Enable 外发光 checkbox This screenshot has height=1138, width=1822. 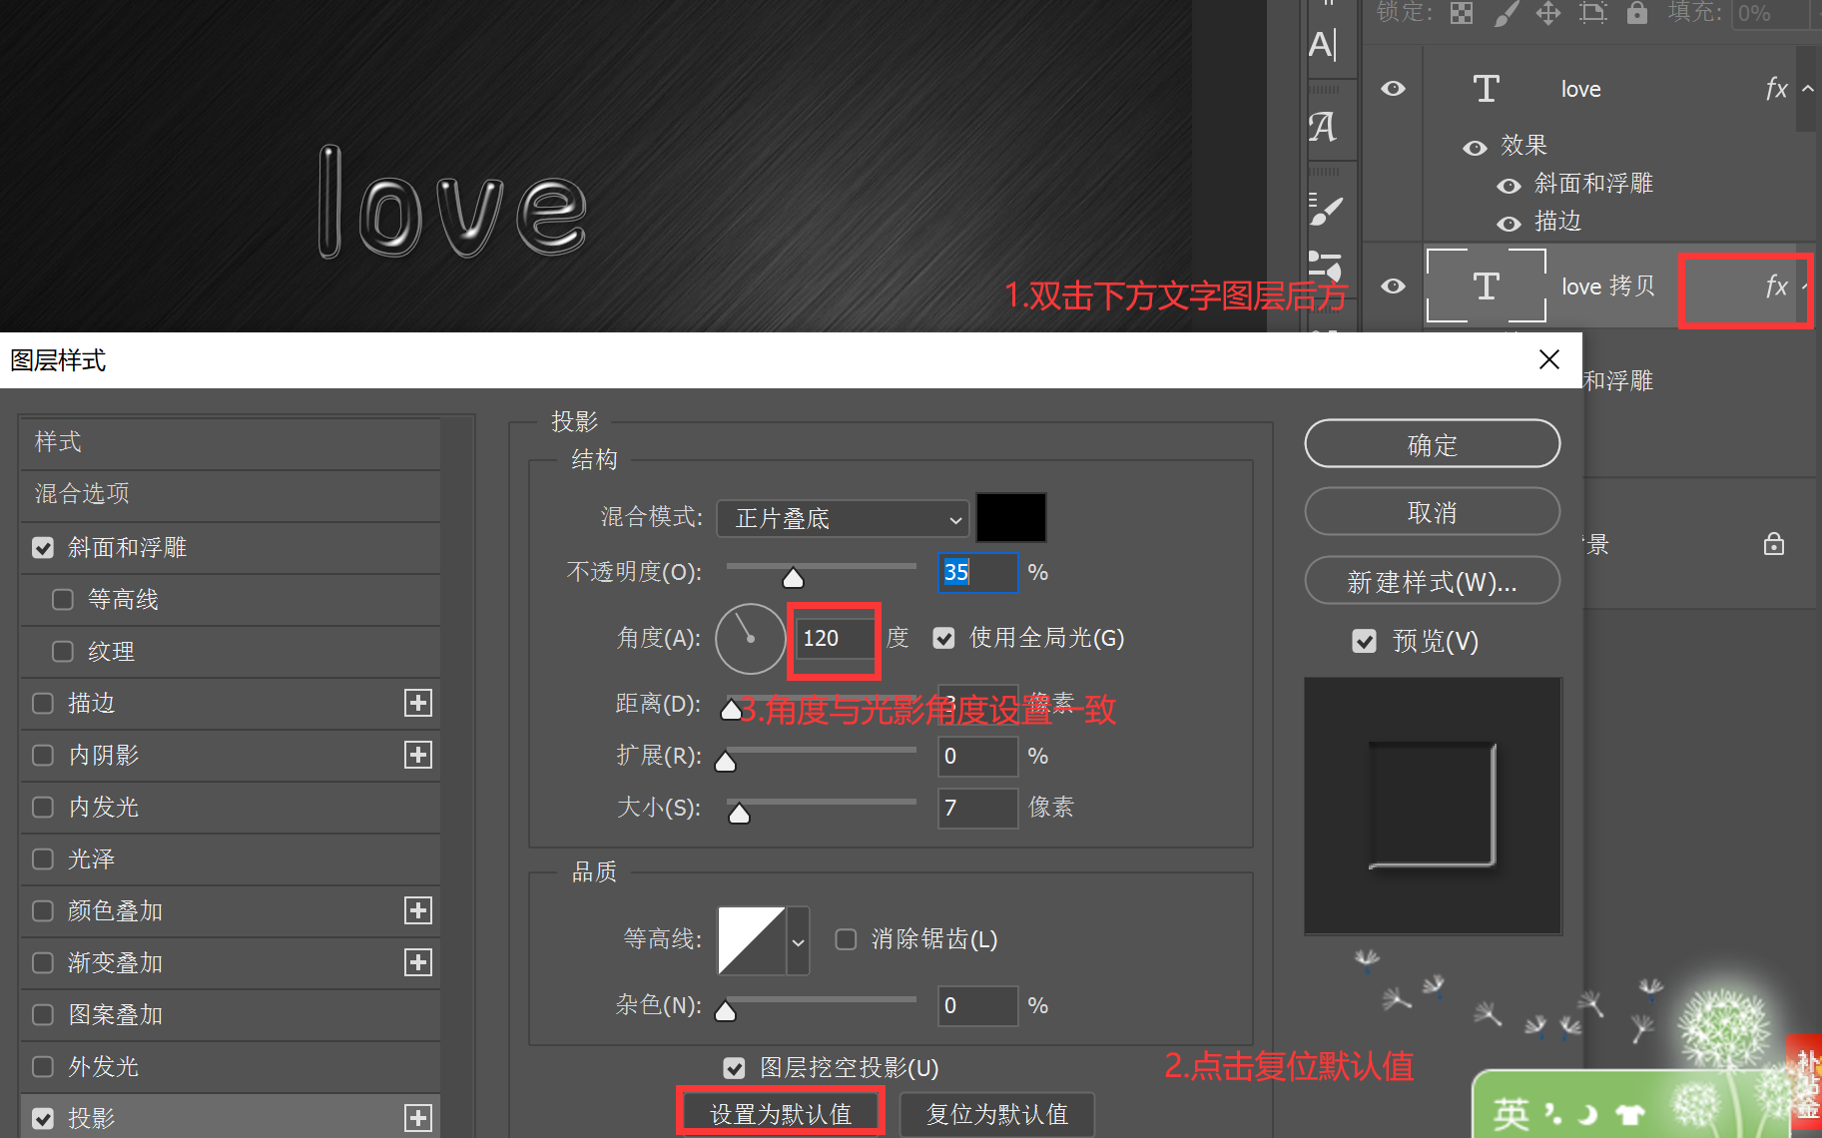[x=43, y=1066]
